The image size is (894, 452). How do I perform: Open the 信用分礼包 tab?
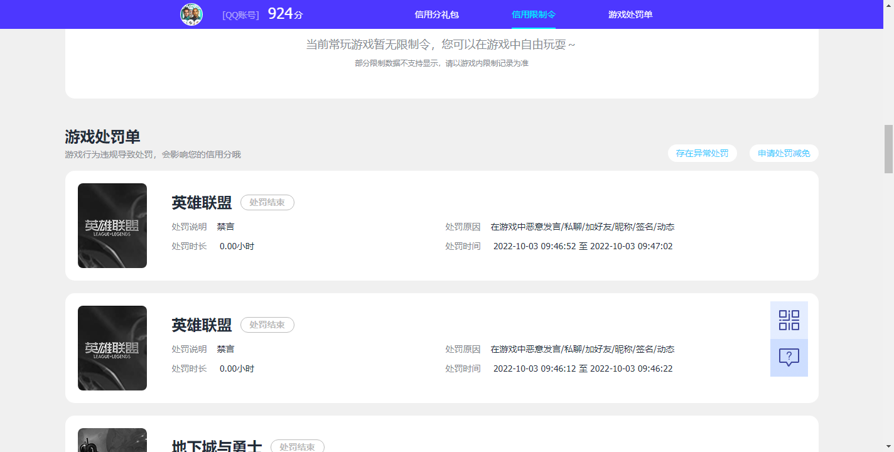[437, 14]
